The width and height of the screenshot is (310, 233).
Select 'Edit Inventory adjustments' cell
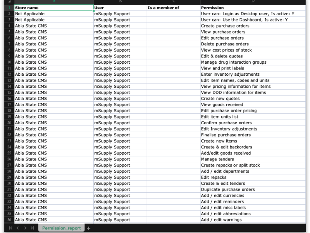[253, 129]
